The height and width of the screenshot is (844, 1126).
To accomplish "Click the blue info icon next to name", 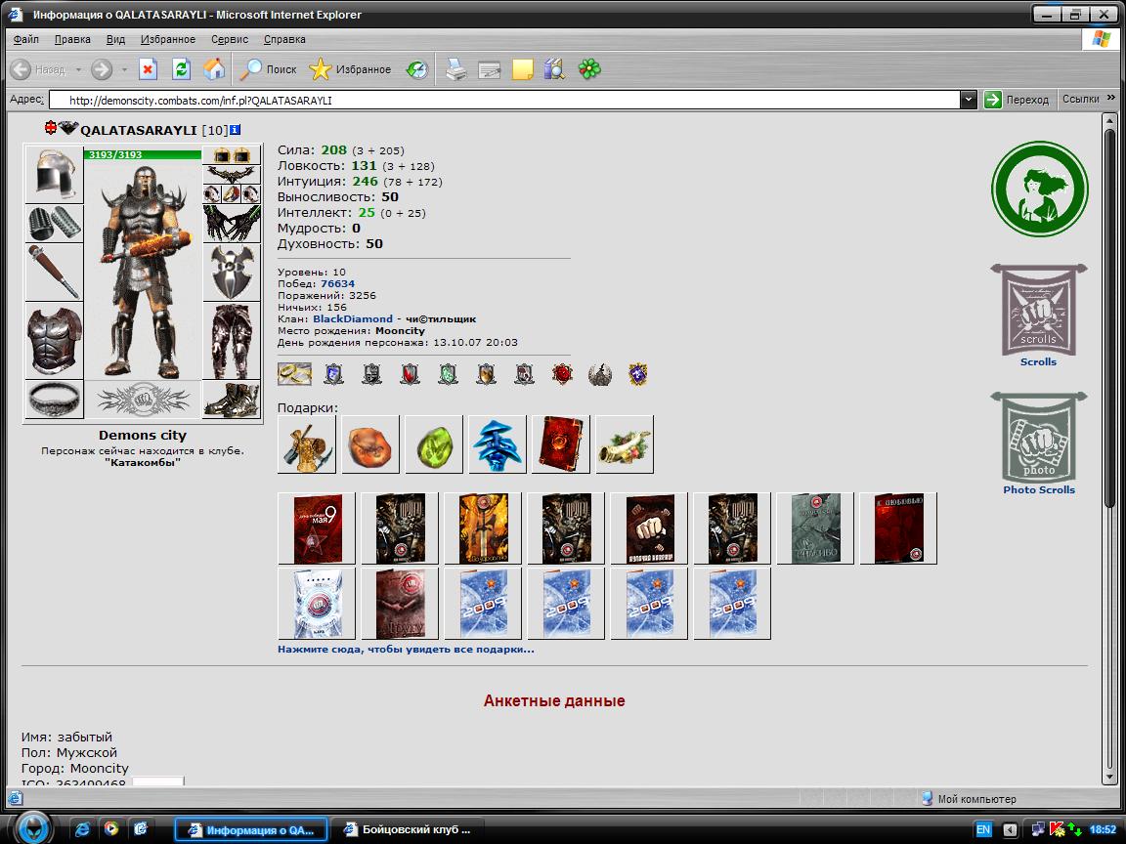I will pyautogui.click(x=235, y=130).
